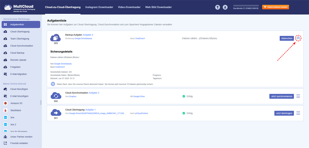Image resolution: width=309 pixels, height=148 pixels.
Task: Click the green Erfolg status of Aufgabe 1
Action: 187,113
